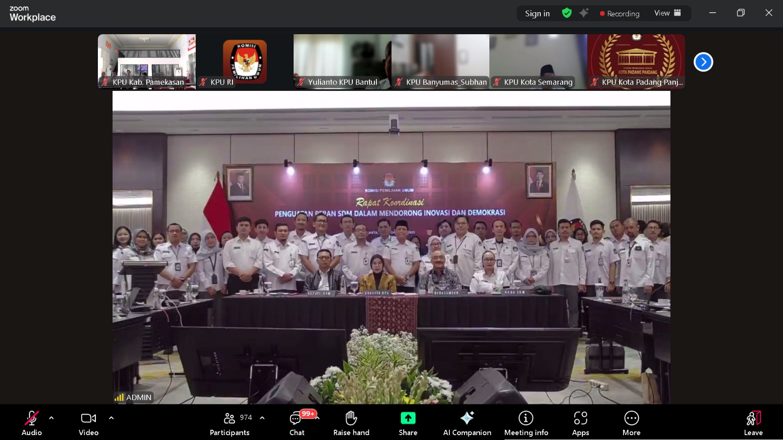This screenshot has width=783, height=440.
Task: Open the More options menu
Action: pyautogui.click(x=631, y=422)
